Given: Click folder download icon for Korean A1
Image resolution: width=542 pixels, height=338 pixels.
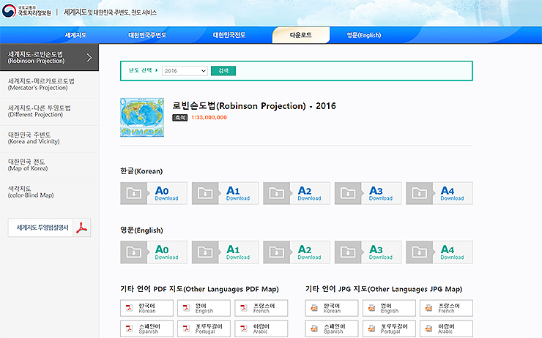Looking at the screenshot, I should [205, 193].
